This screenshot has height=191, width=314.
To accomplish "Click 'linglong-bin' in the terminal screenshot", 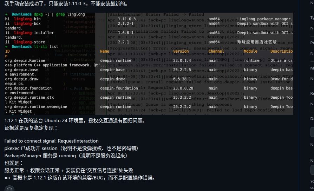I will pos(27,19).
